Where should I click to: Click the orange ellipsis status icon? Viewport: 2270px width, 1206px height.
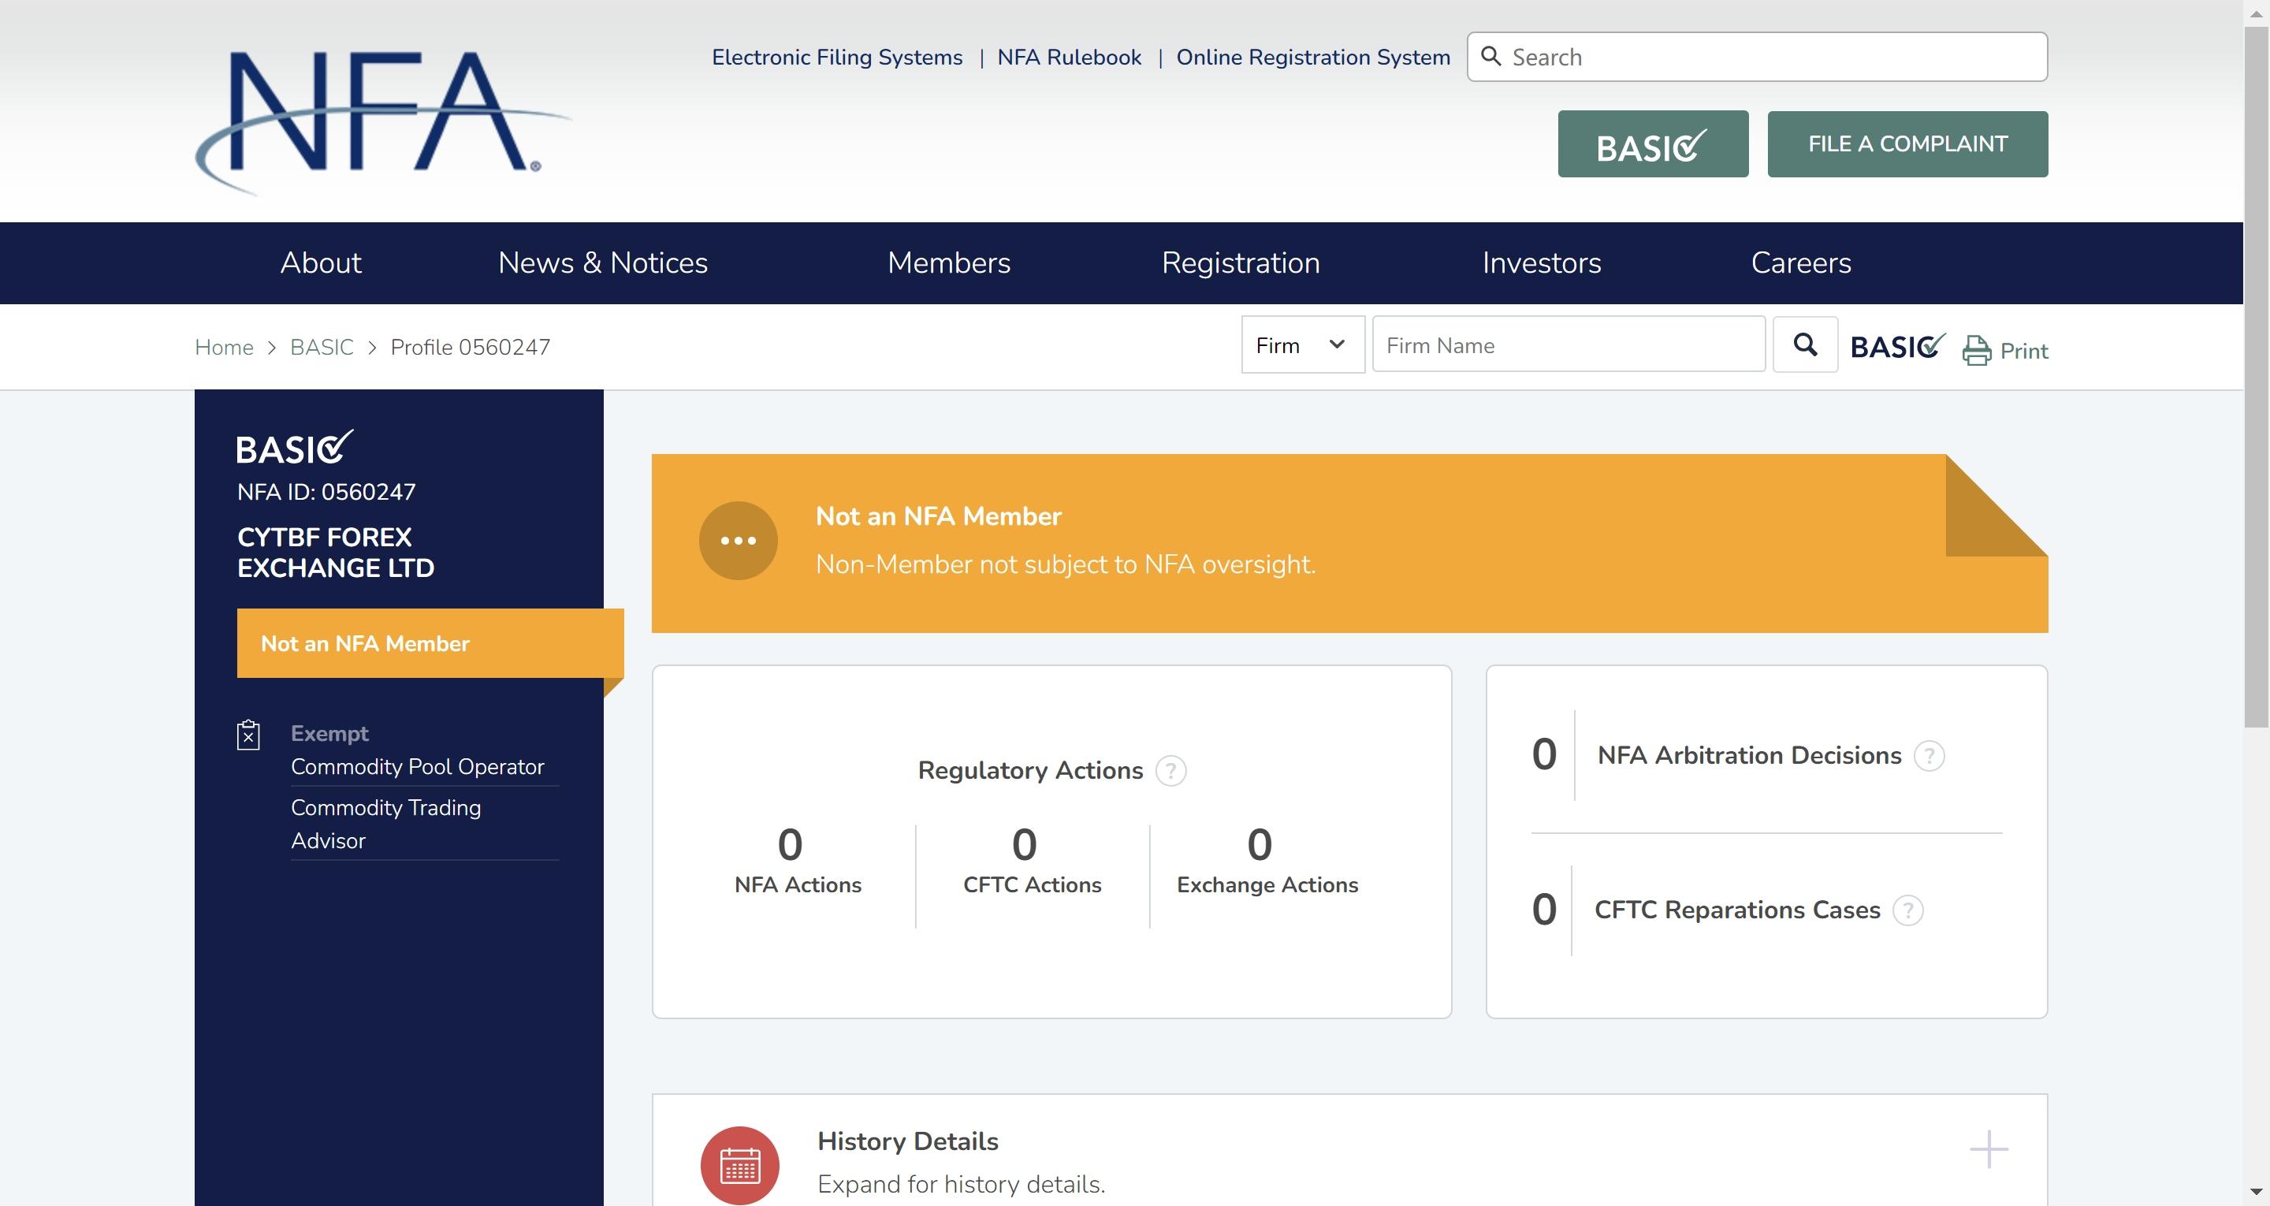(x=738, y=541)
